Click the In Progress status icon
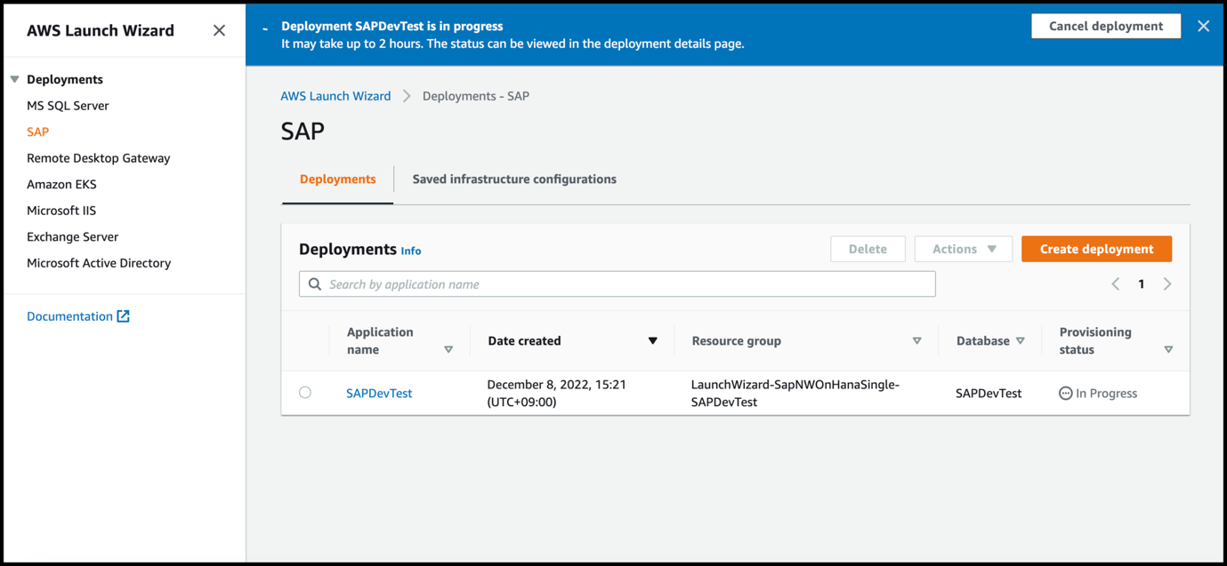This screenshot has height=566, width=1227. click(x=1065, y=393)
